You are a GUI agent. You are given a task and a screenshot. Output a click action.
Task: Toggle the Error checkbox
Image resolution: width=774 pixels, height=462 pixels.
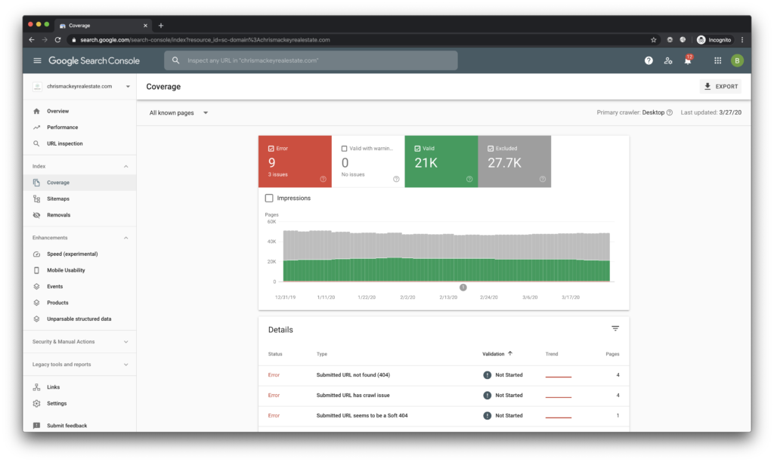(x=271, y=149)
